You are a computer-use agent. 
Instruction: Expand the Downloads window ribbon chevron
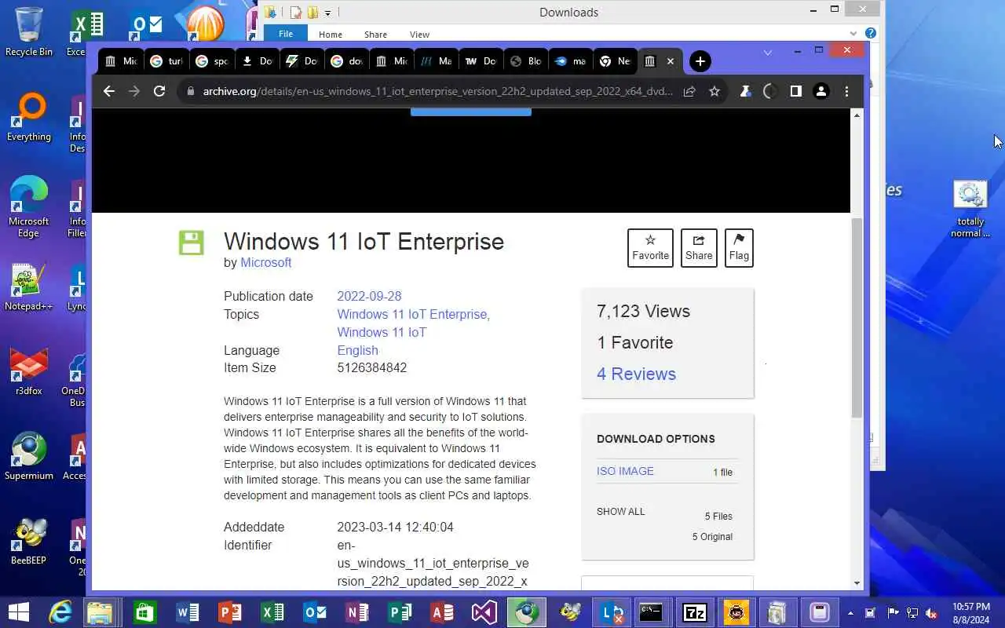point(853,34)
